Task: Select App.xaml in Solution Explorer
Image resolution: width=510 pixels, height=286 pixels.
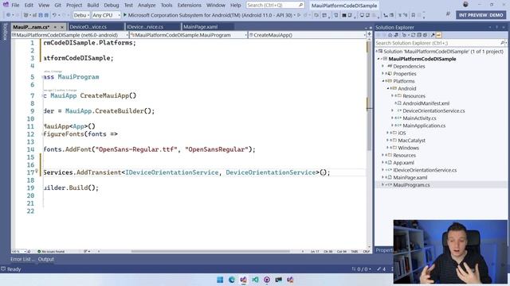Action: [x=403, y=163]
